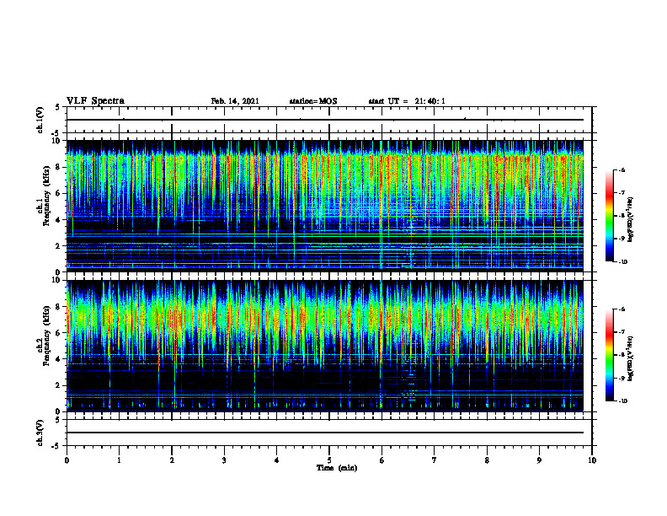Viewport: 667px width, 516px height.
Task: Click time axis tick label "2"
Action: point(172,460)
